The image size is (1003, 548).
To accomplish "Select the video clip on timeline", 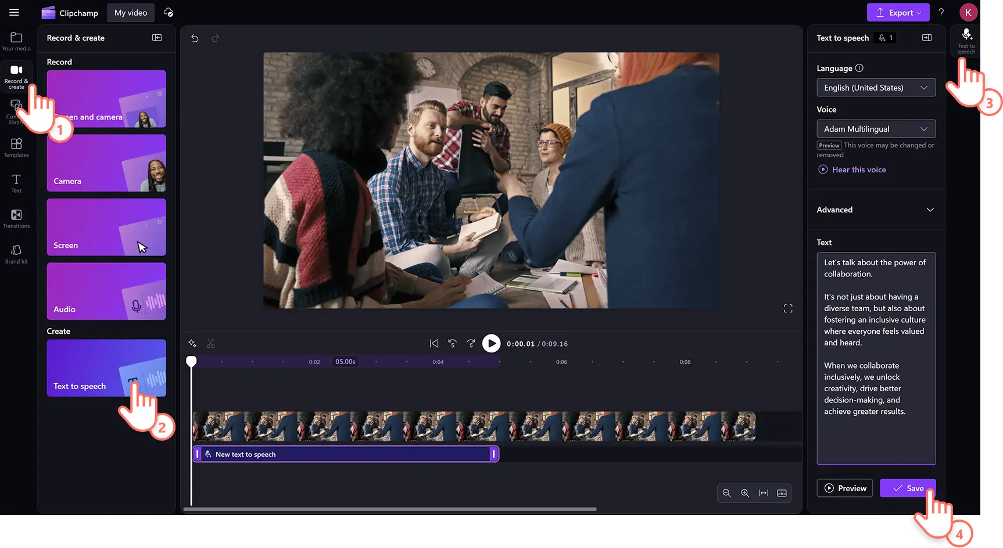I will coord(474,427).
